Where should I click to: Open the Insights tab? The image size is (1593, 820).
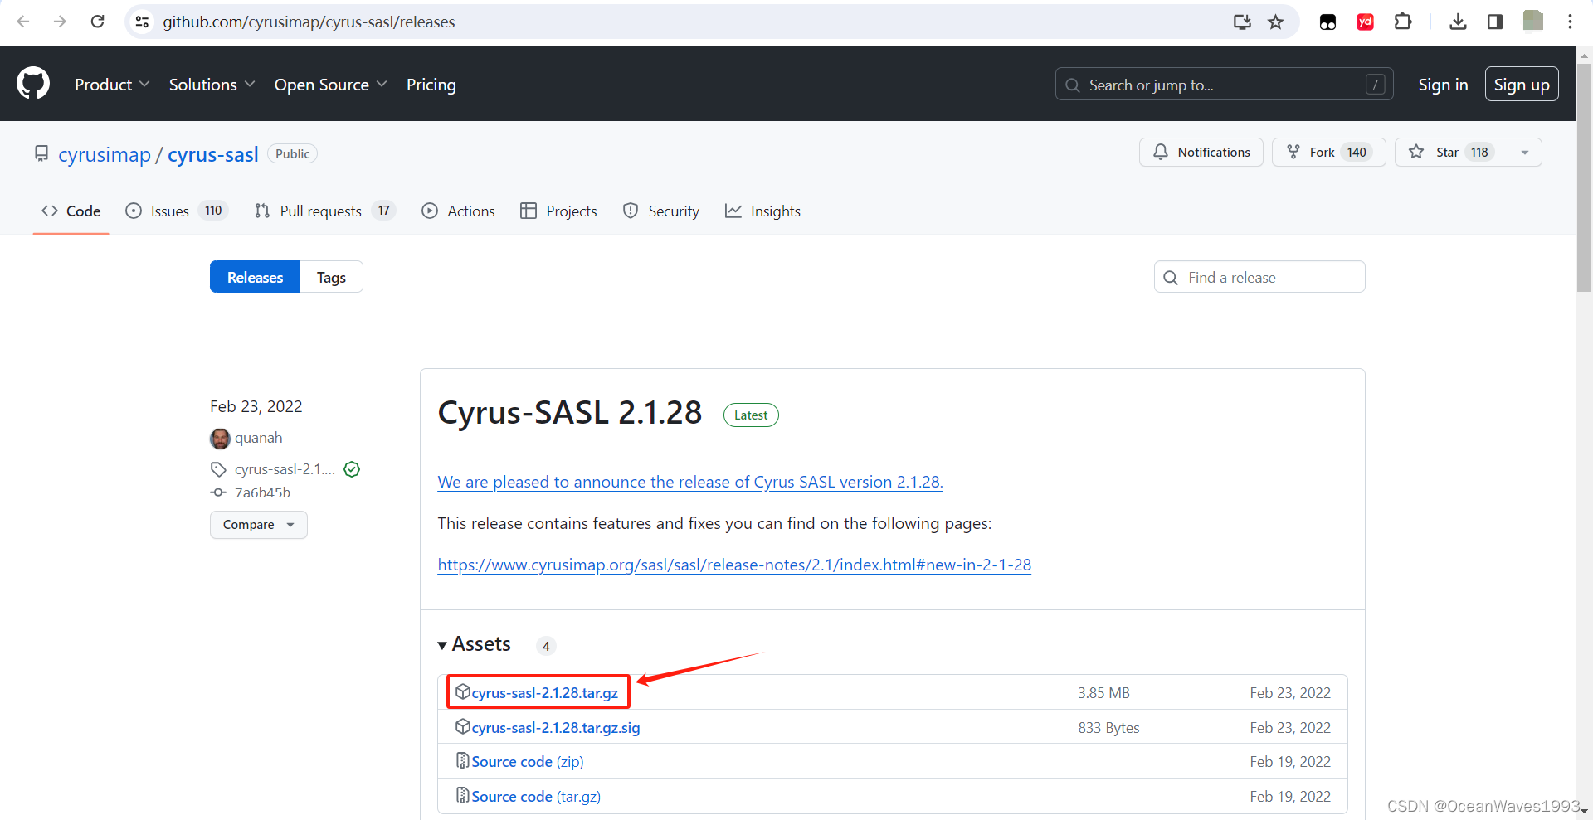point(762,211)
